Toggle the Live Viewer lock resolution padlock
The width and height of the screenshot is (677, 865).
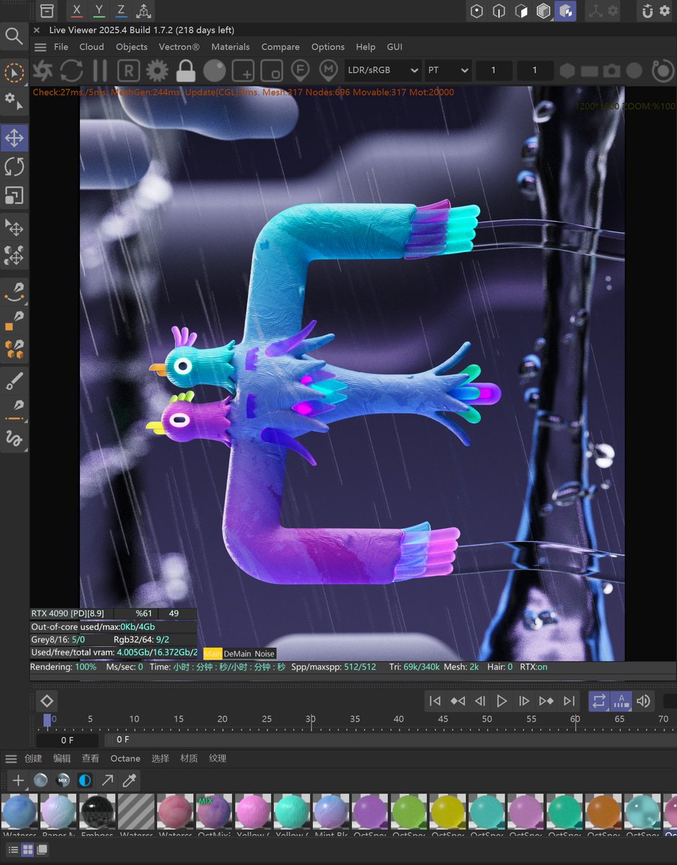click(185, 71)
